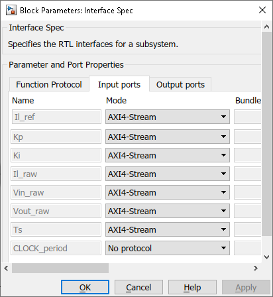Switch to the Function Protocol tab
273x297 pixels.
pos(49,85)
